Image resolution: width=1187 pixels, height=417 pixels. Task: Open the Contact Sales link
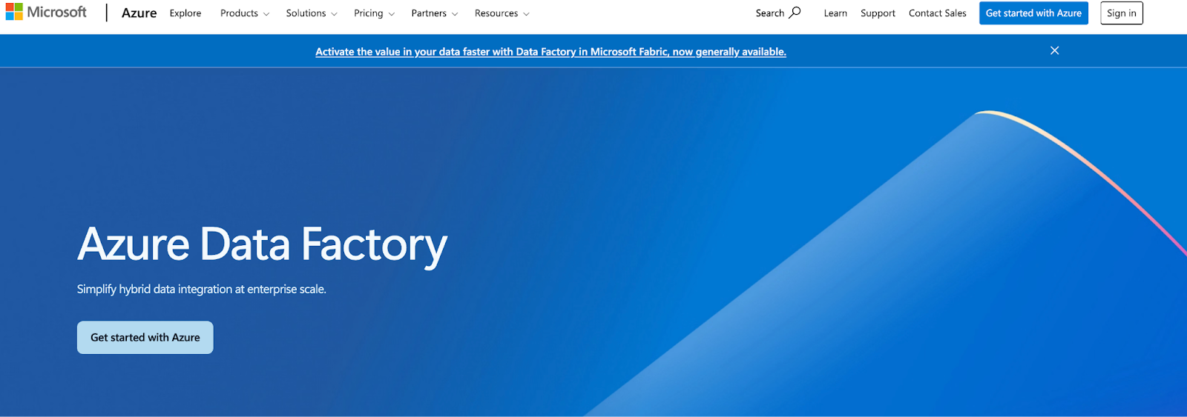(938, 13)
